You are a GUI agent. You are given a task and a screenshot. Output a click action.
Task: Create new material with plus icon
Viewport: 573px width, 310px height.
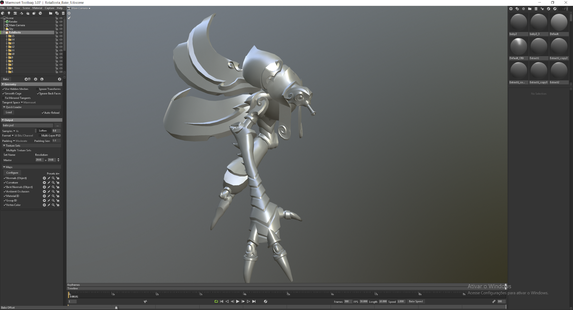511,9
